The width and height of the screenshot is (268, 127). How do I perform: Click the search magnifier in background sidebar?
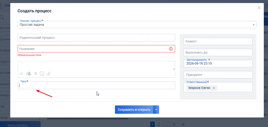2,17
